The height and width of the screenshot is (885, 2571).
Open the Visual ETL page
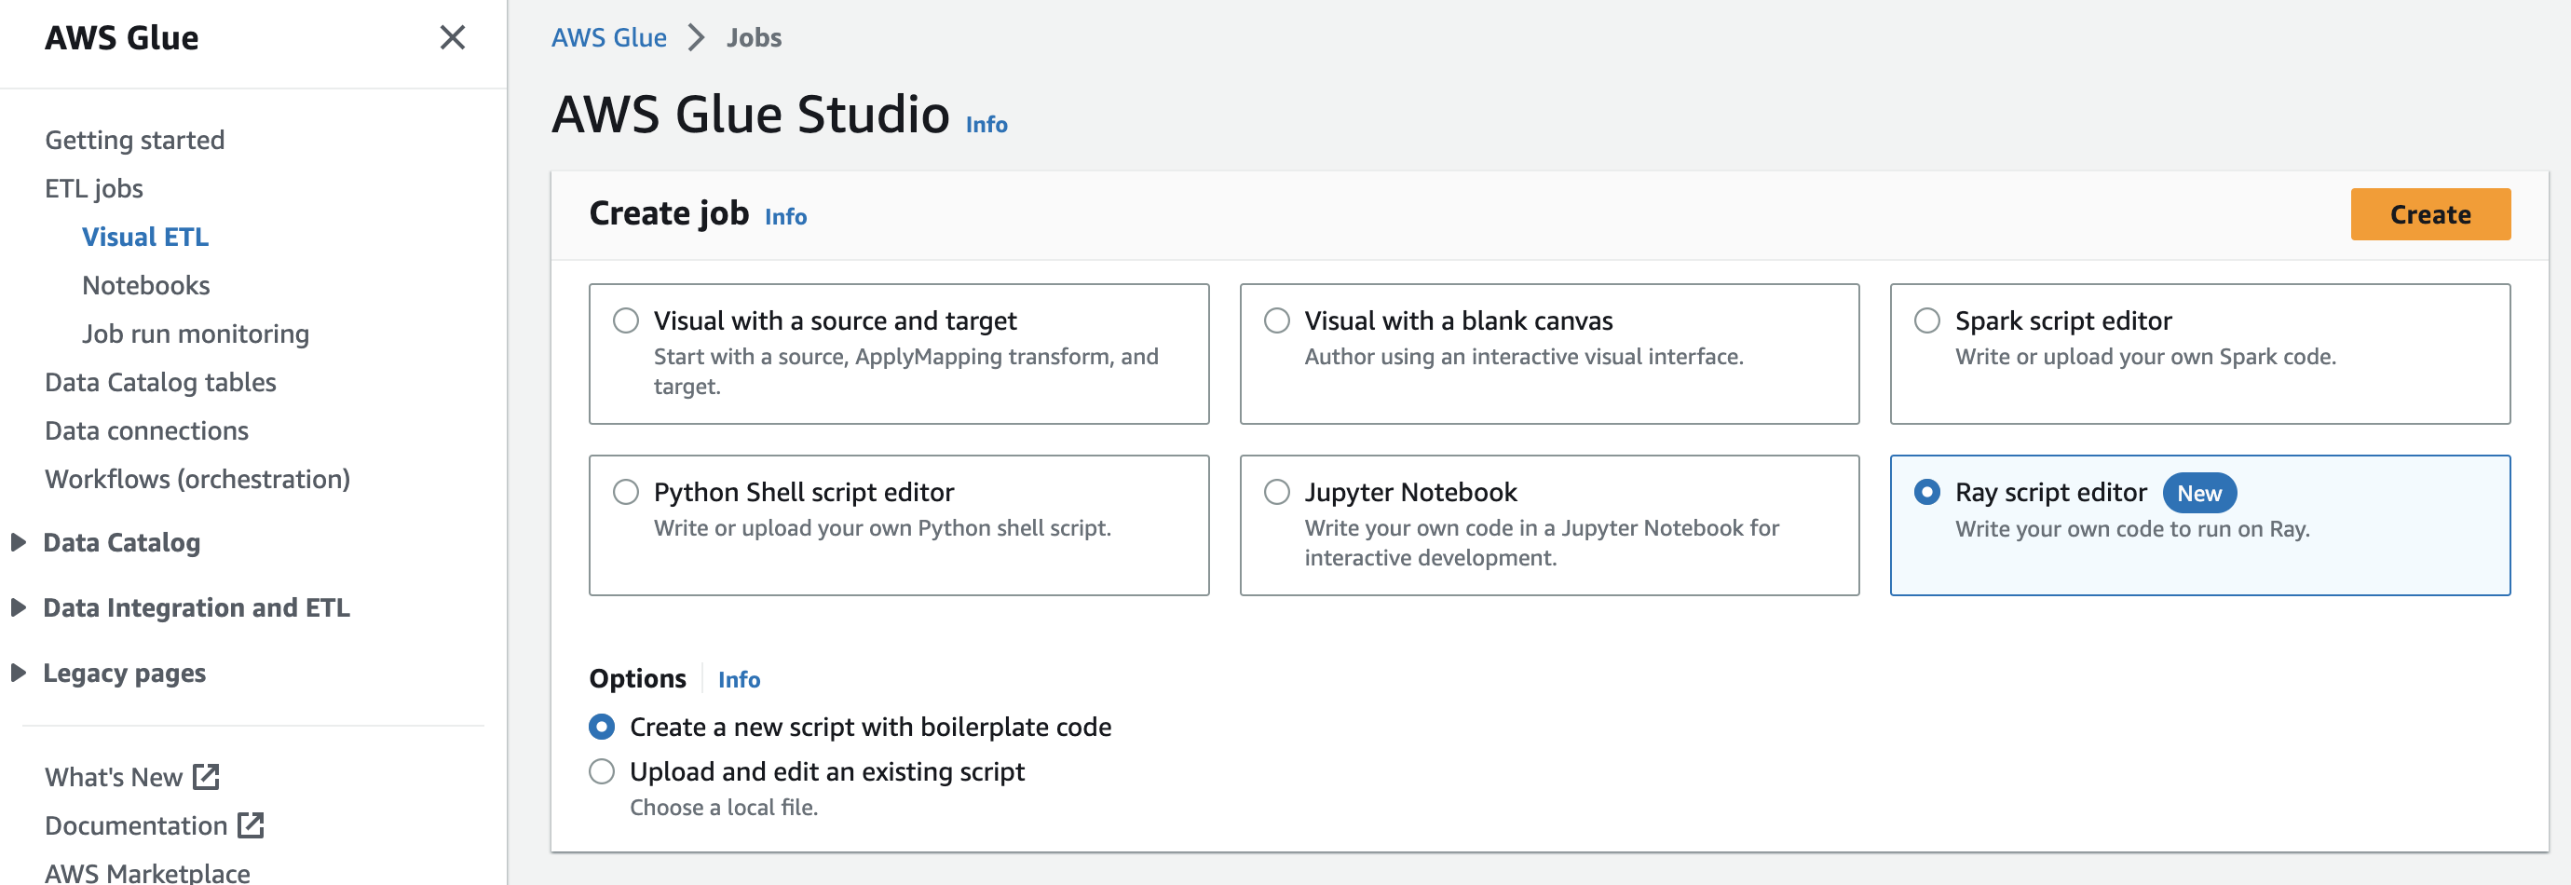pyautogui.click(x=144, y=237)
